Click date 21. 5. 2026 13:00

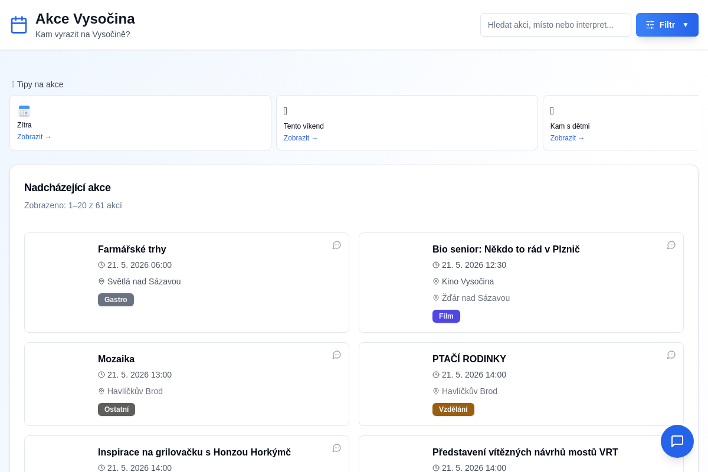pos(139,375)
